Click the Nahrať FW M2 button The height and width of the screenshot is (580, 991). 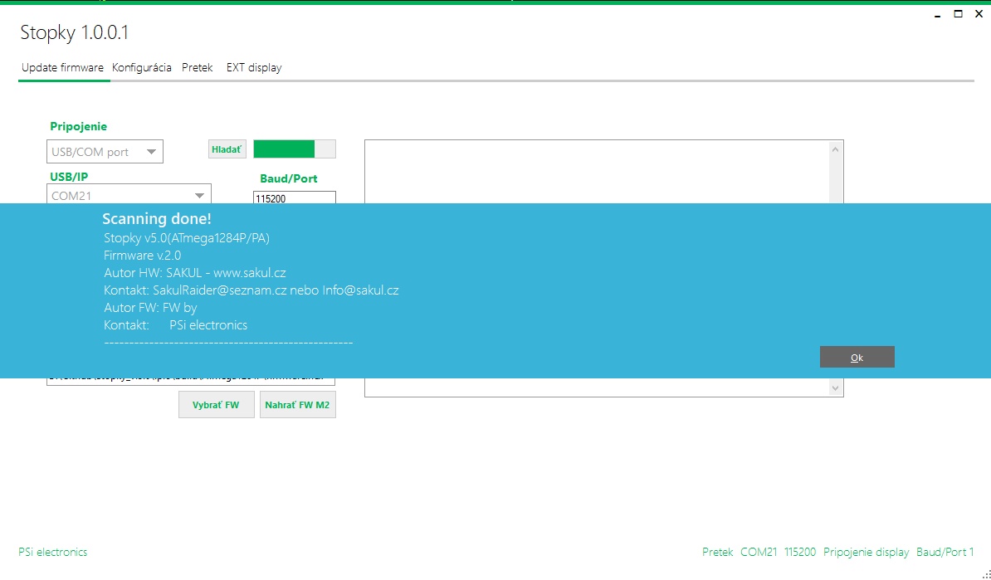point(297,405)
